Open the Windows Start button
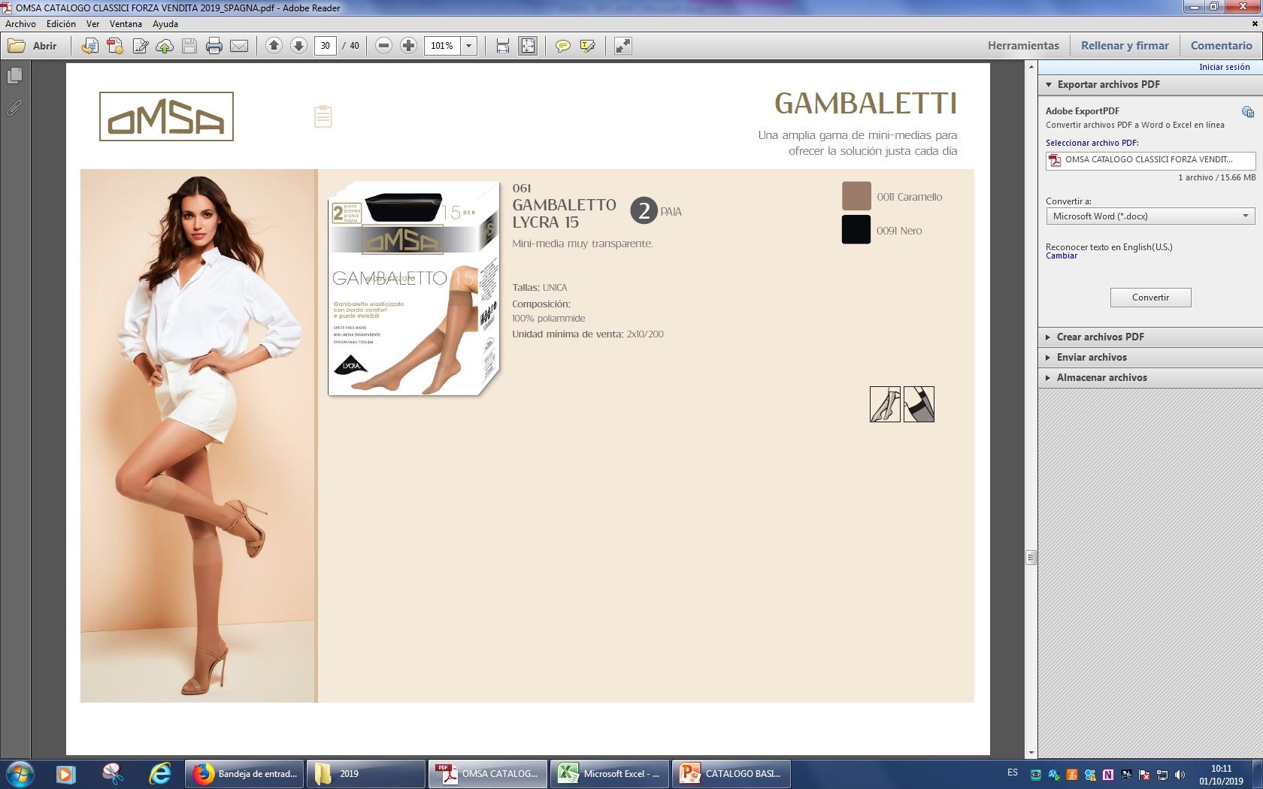The image size is (1263, 789). pos(20,773)
